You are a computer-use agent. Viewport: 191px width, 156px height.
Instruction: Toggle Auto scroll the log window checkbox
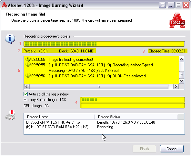25,94
